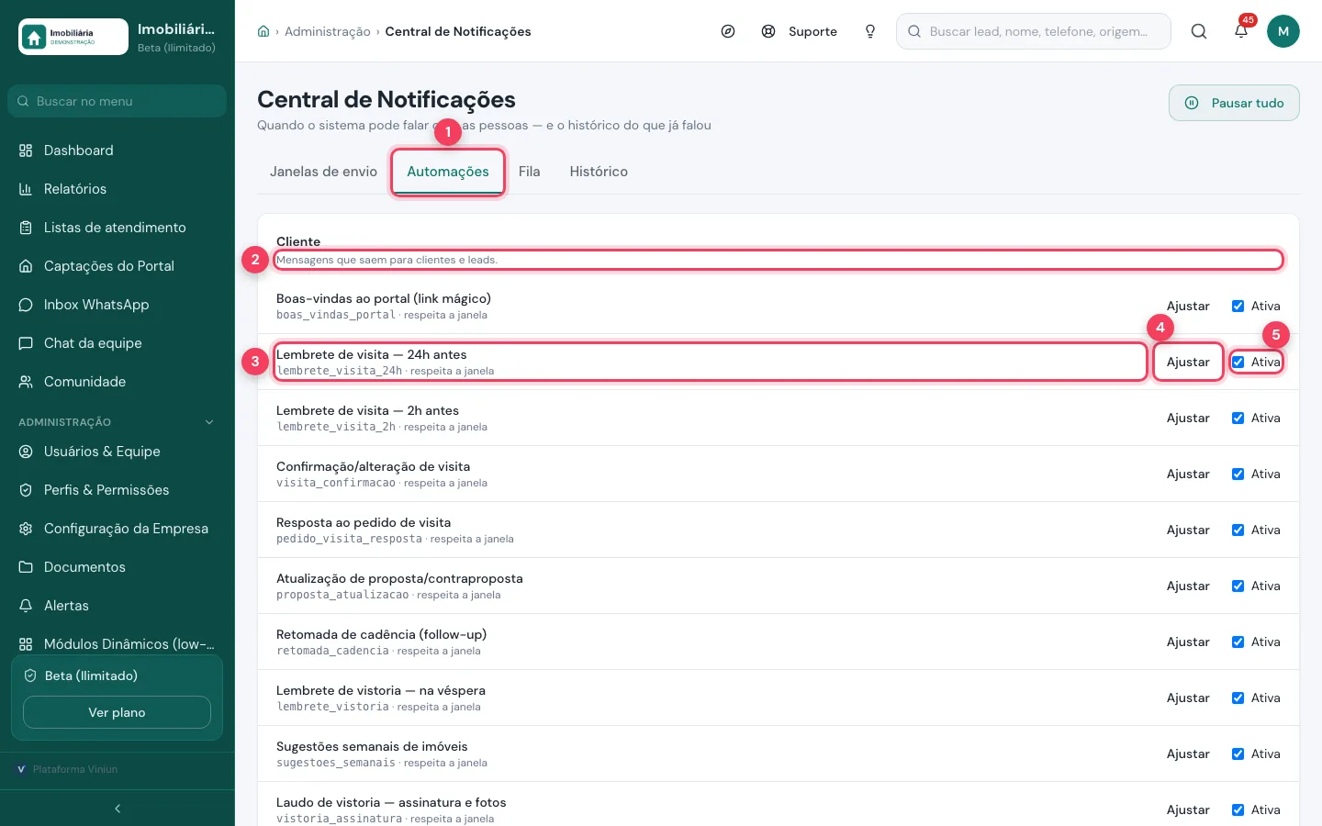
Task: Open Alertas in the sidebar
Action: pos(117,606)
